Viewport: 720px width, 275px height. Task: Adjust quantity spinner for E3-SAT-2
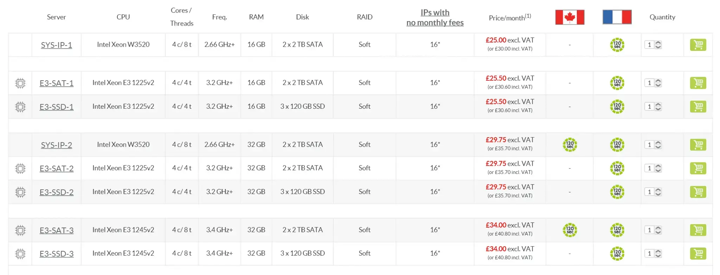(658, 168)
